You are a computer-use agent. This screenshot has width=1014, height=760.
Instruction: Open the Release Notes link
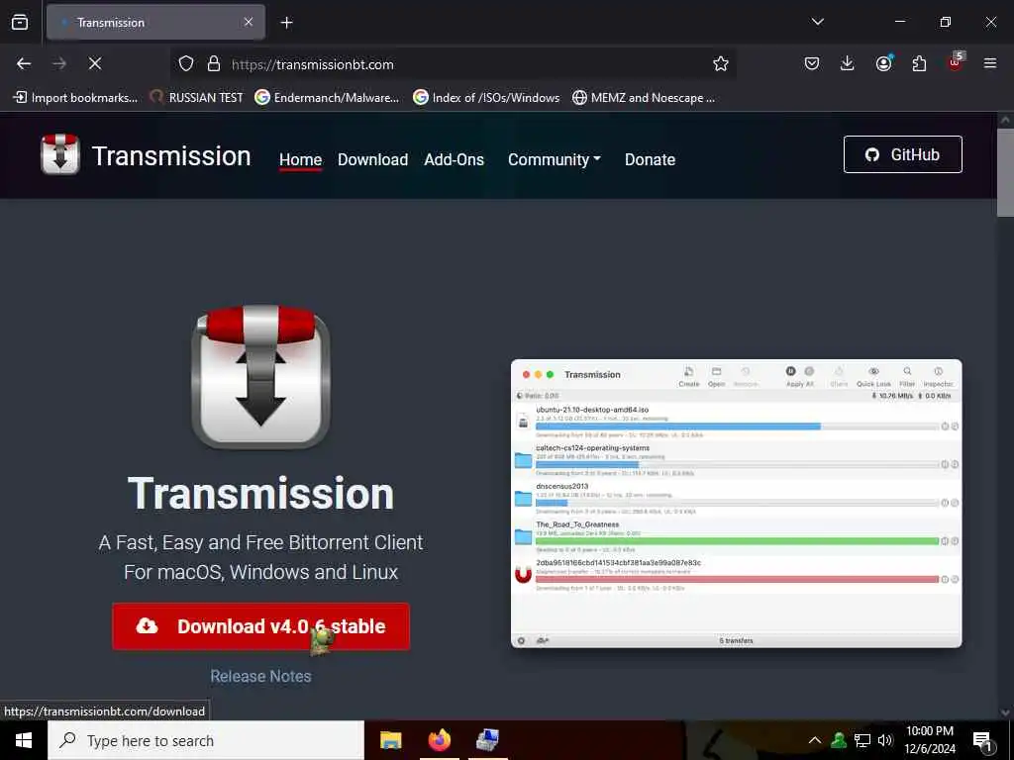click(260, 676)
